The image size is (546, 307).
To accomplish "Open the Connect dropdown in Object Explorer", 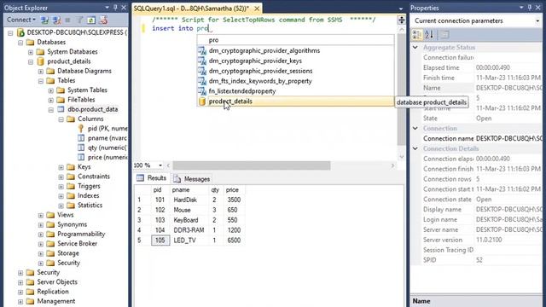I will coord(21,20).
